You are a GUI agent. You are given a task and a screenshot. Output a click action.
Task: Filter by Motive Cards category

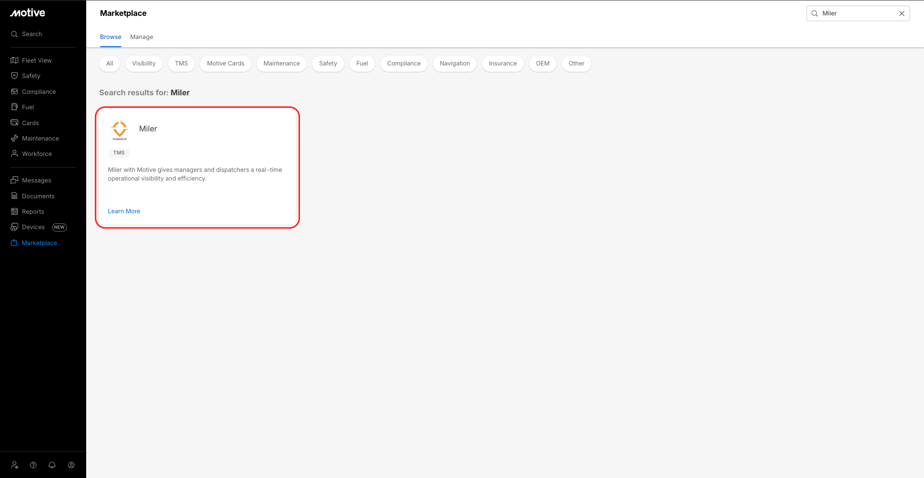pos(226,64)
